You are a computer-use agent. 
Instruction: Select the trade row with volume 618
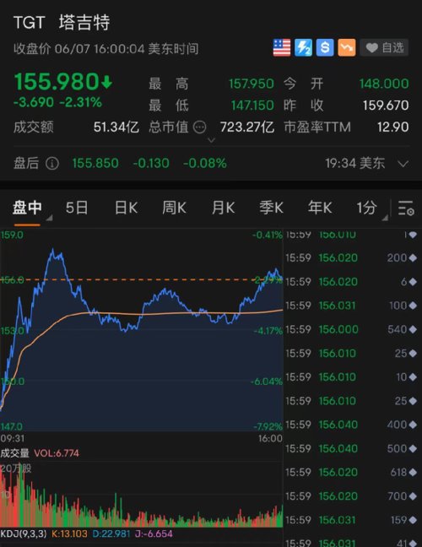(352, 473)
